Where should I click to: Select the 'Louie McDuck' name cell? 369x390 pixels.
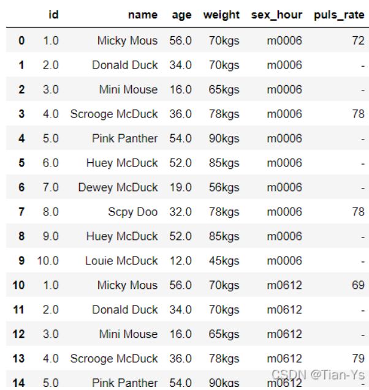coord(121,261)
